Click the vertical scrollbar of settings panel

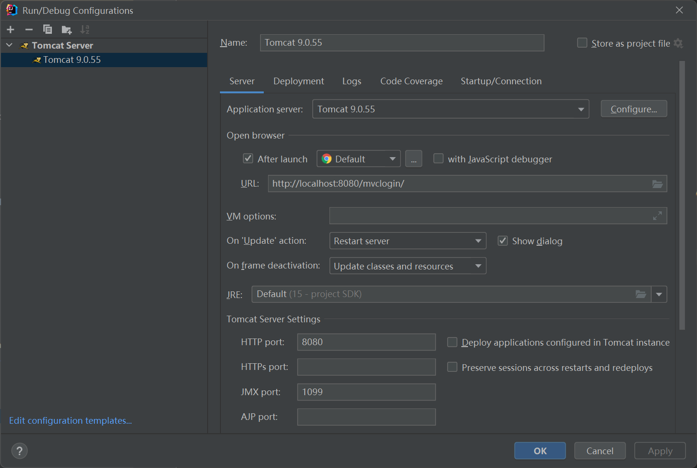point(682,195)
